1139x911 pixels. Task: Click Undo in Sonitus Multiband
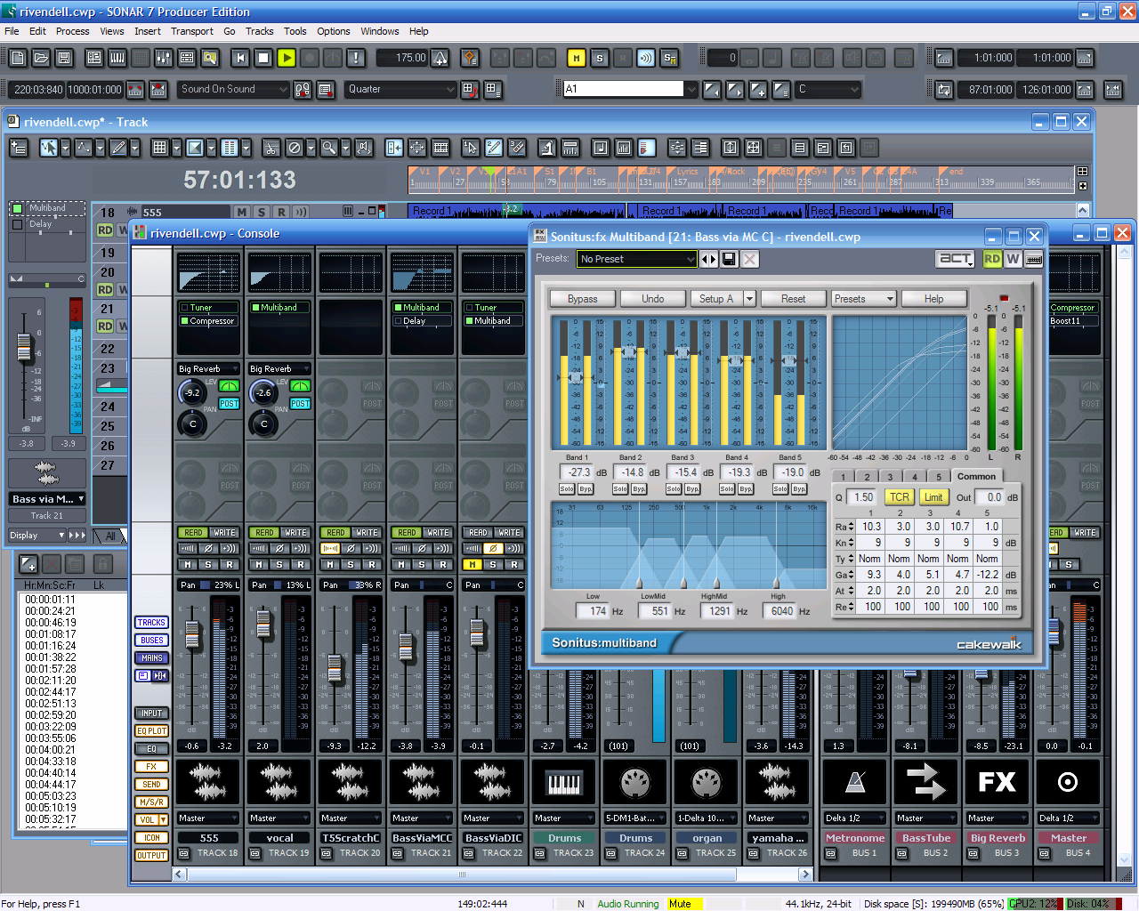pos(653,299)
